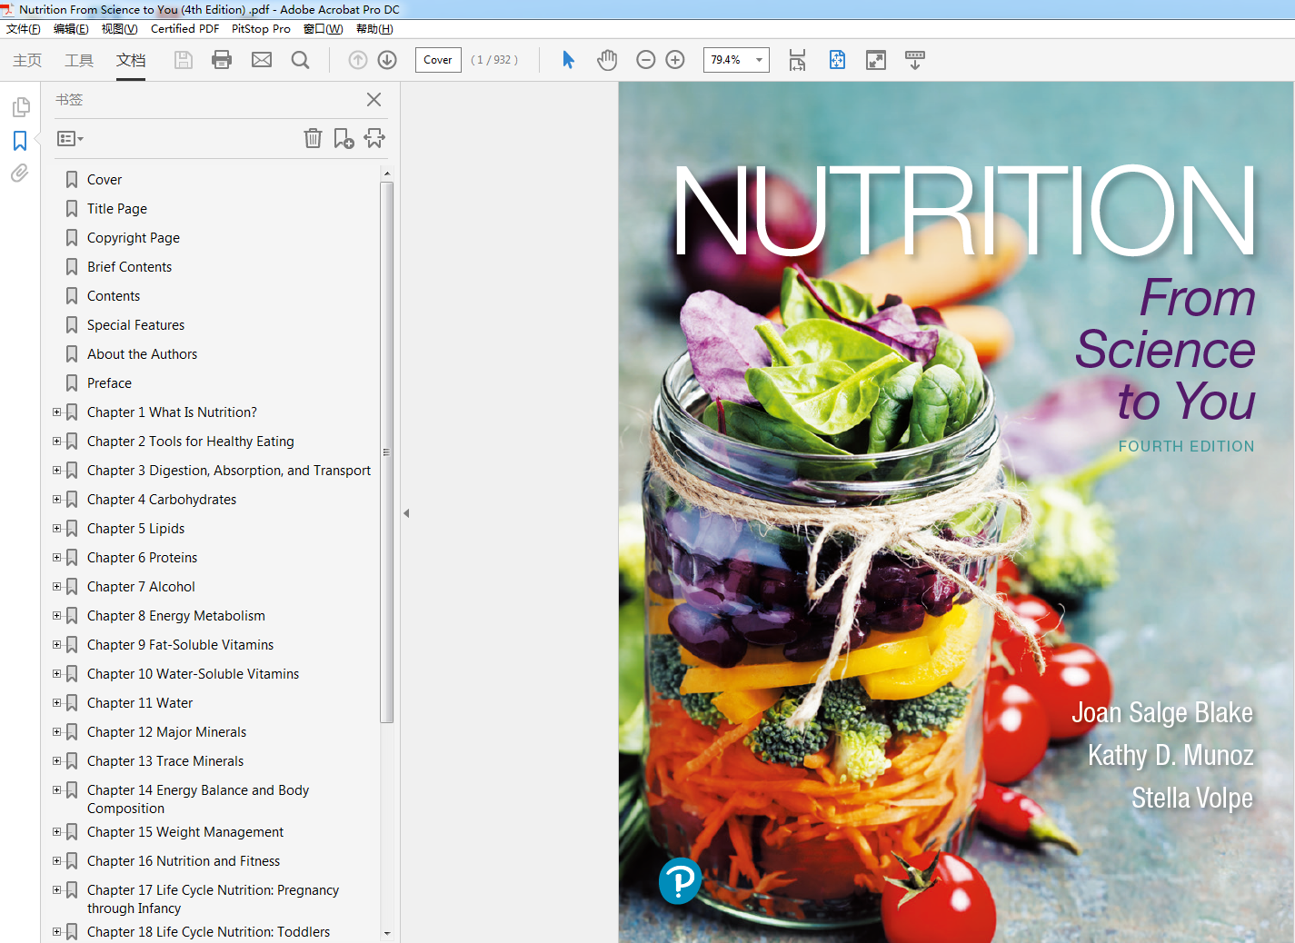Select Chapter 13 Trace Minerals bookmark
Screen dimensions: 1295x943
click(x=165, y=761)
